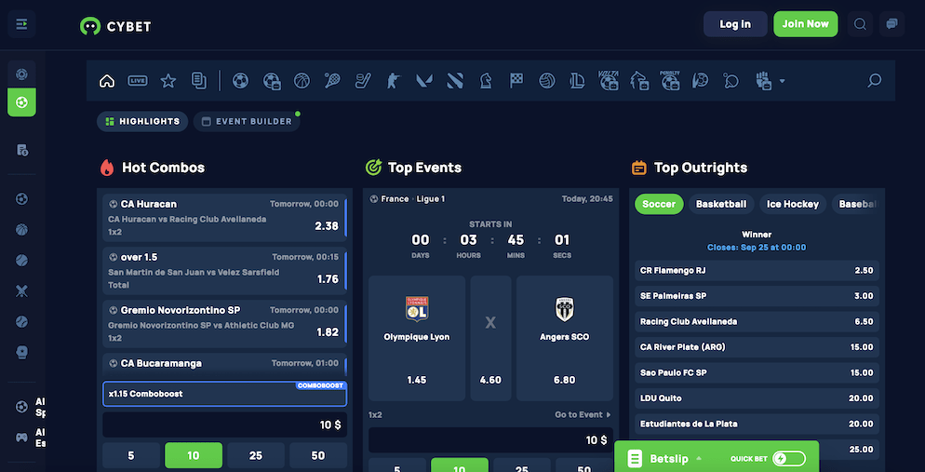This screenshot has width=925, height=472.
Task: Click the Hot Combos stake input field
Action: [225, 425]
